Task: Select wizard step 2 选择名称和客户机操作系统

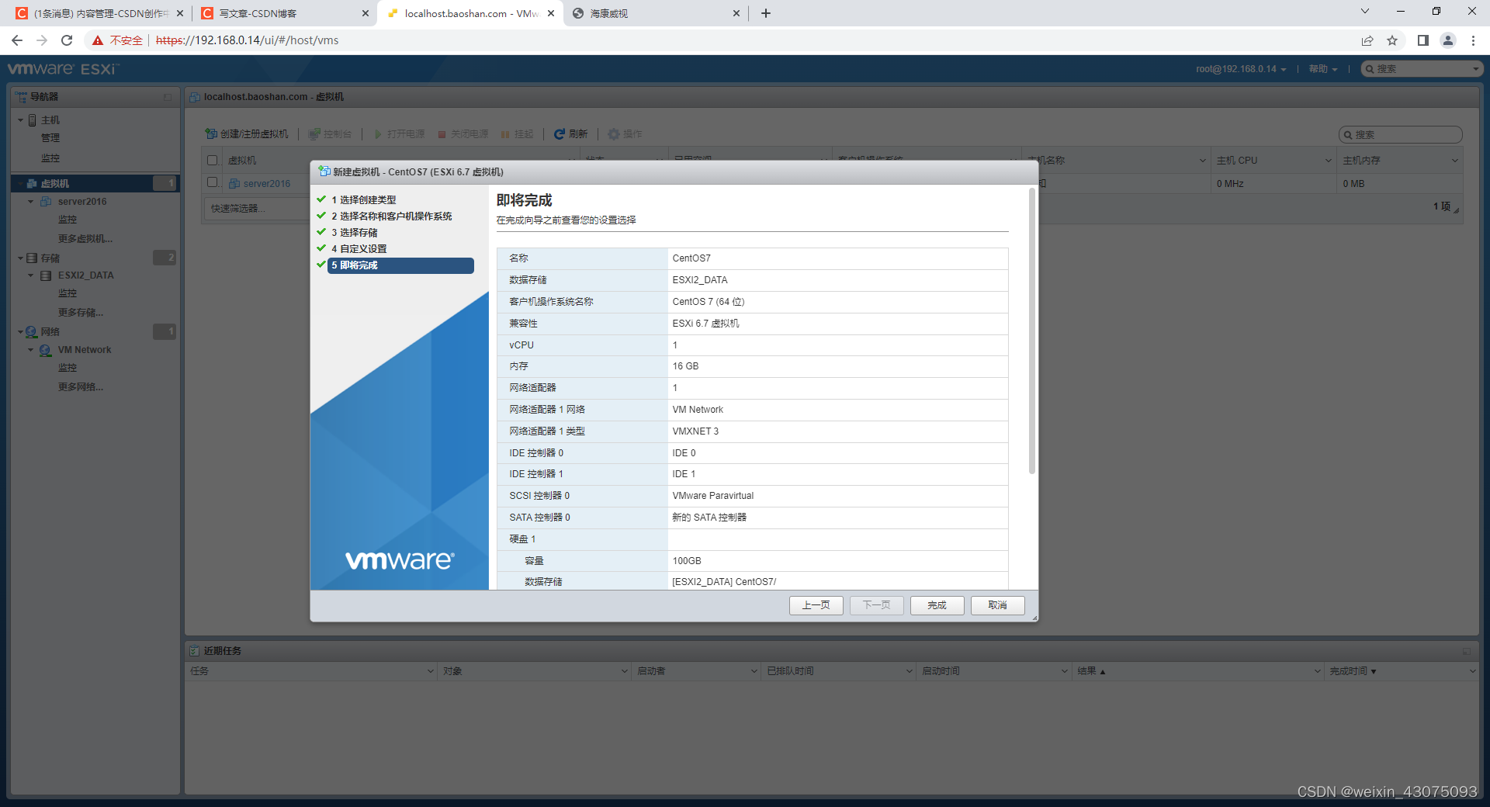Action: 391,216
